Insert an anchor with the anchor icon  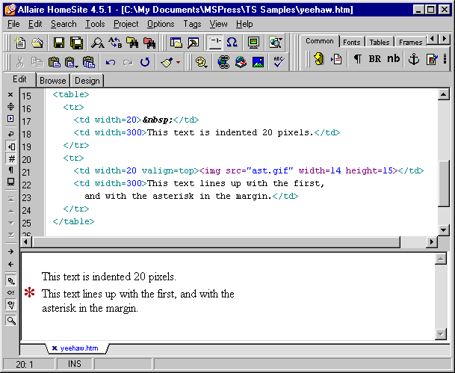[413, 60]
